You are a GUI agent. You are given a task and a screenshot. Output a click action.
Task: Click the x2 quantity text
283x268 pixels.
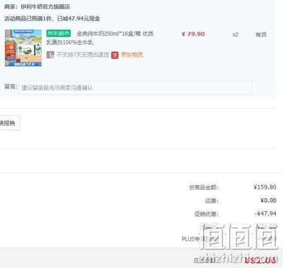click(235, 35)
